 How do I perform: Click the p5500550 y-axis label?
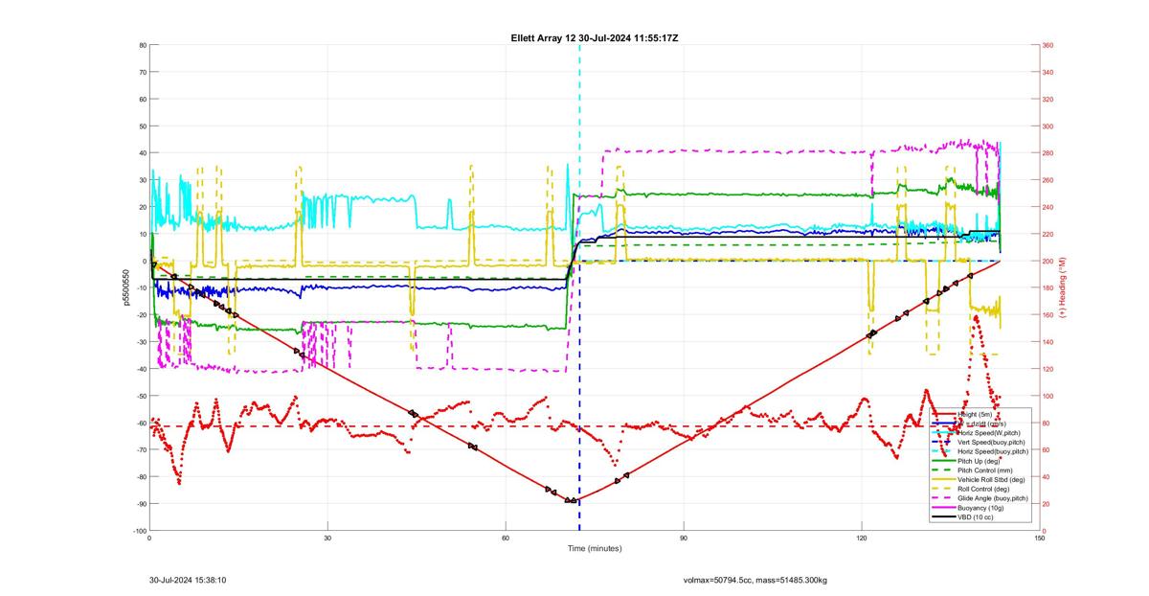coord(124,287)
